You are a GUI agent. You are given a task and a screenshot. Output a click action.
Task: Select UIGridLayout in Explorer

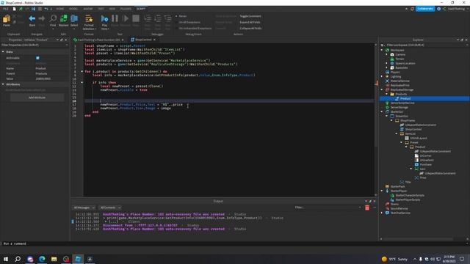(418, 138)
